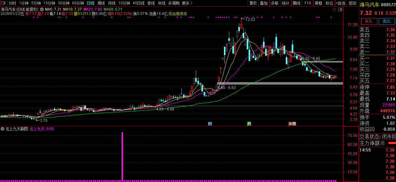Viewport: 396px width, 182px height.
Task: Toggle the left panel layout icon
Action: tap(3, 3)
